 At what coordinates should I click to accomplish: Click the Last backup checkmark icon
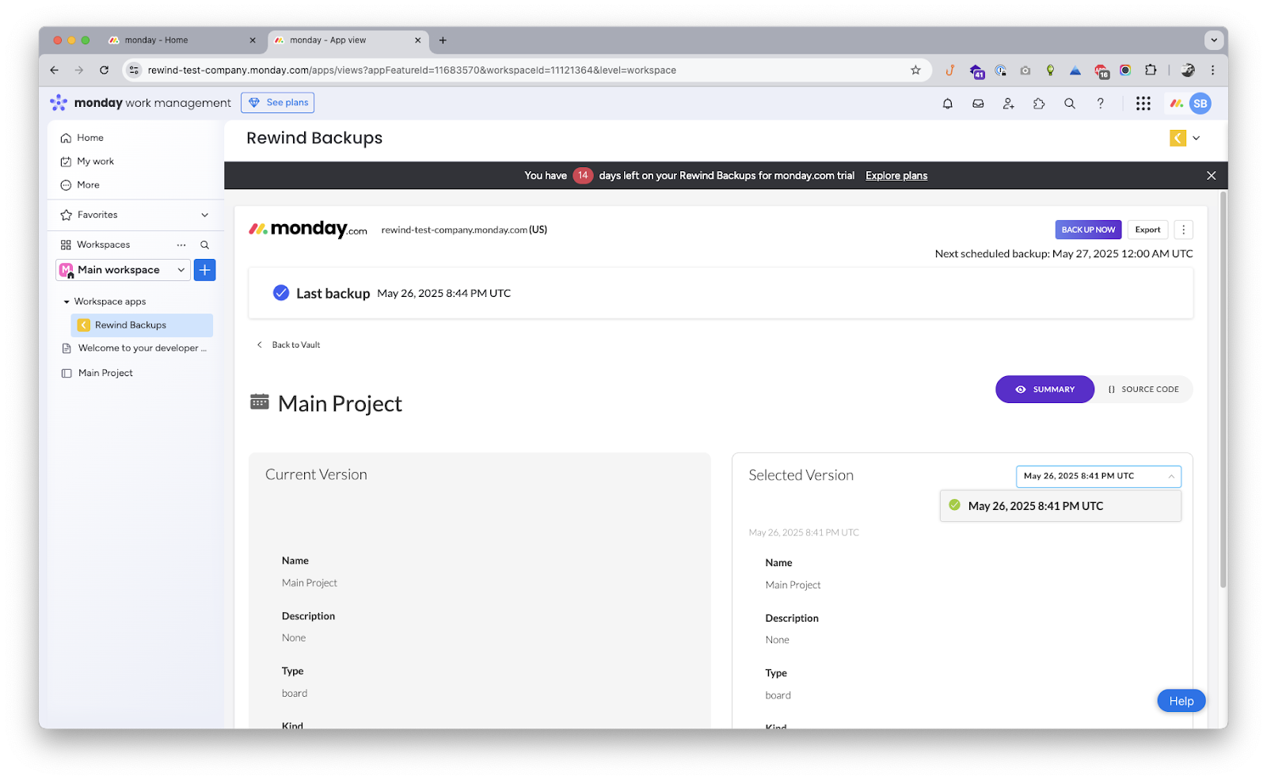pos(281,293)
